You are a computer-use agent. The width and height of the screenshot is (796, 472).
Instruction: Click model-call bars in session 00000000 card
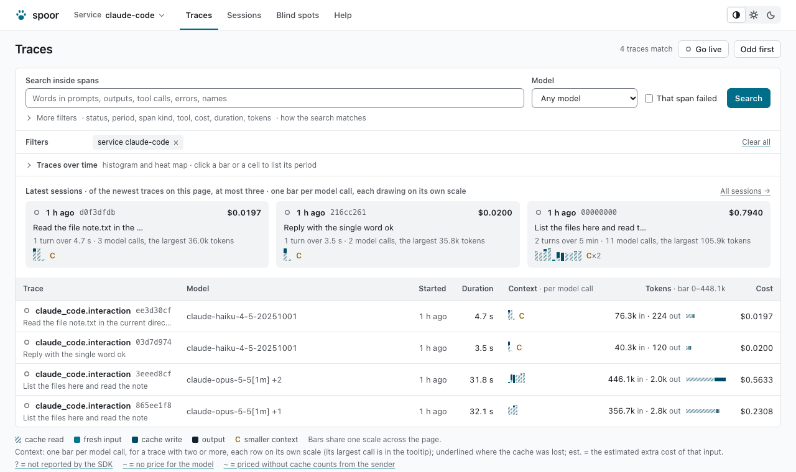[558, 255]
